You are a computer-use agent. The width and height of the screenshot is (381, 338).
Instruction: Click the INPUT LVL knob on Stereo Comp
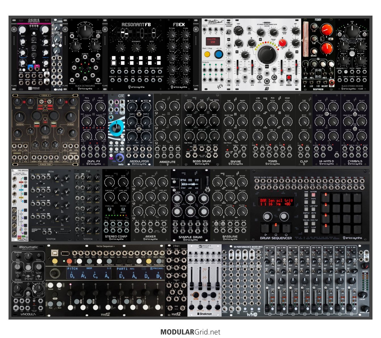click(x=109, y=182)
